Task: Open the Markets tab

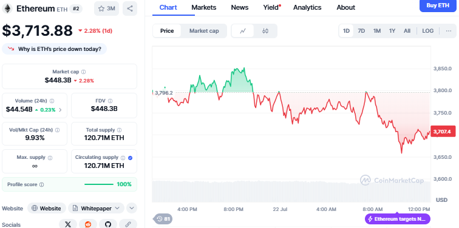Action: (204, 8)
